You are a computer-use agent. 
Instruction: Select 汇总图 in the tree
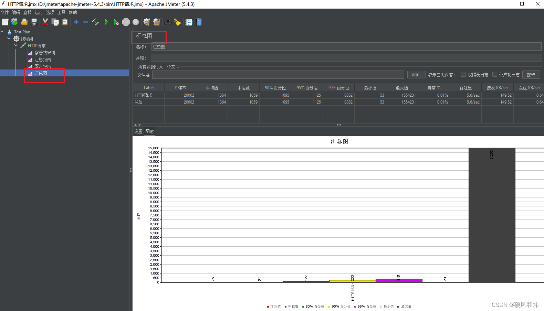(x=41, y=73)
